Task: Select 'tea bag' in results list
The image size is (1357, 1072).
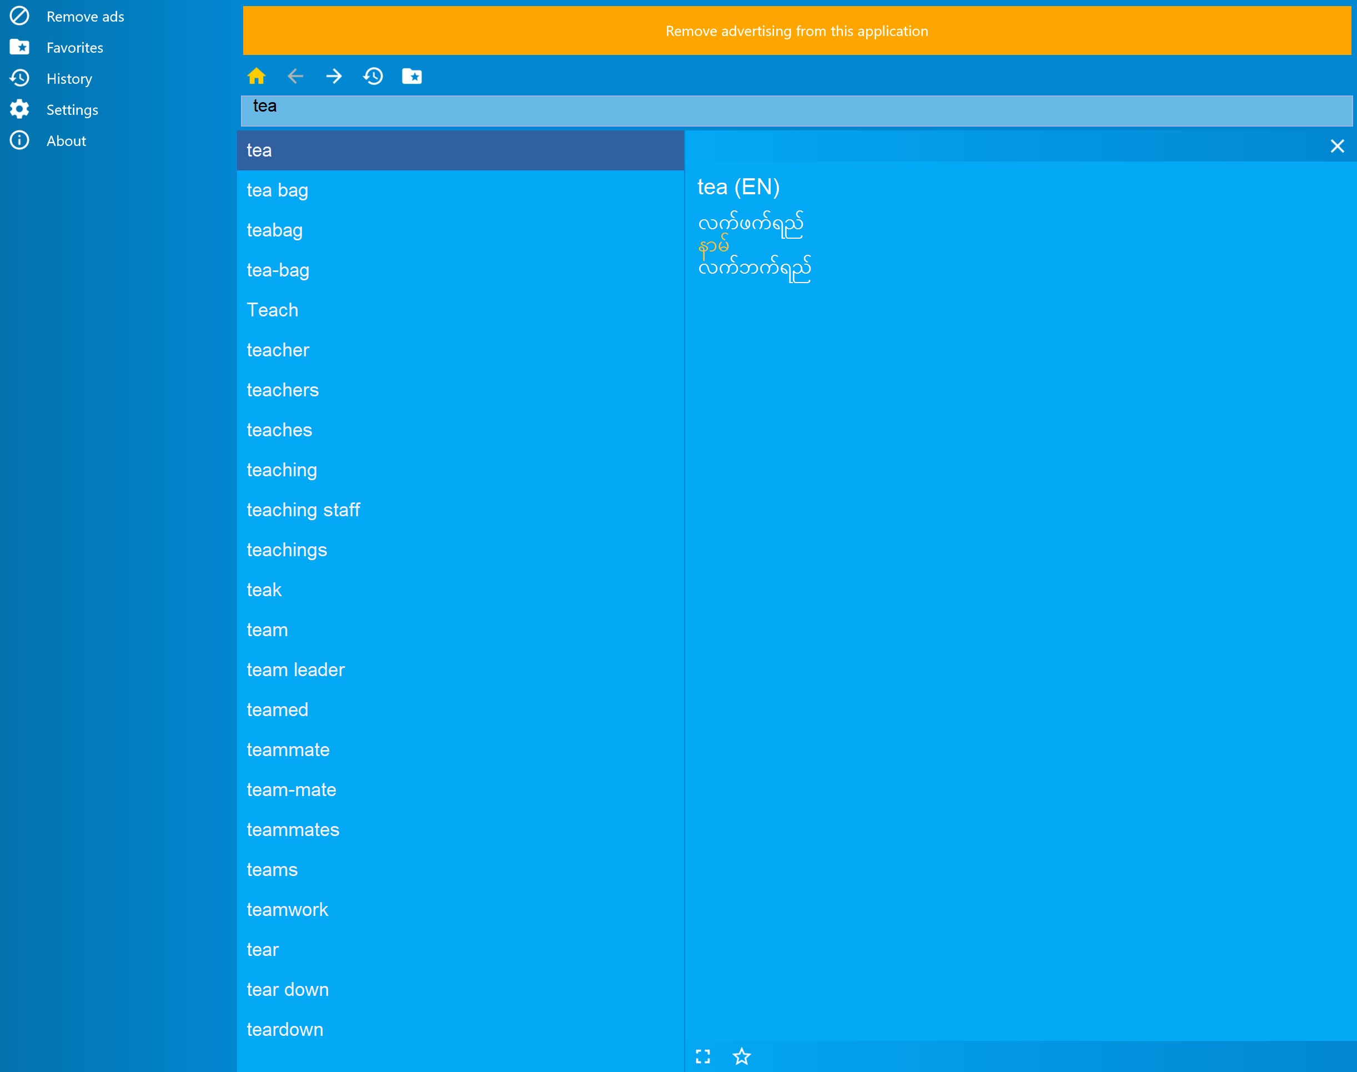Action: tap(277, 190)
